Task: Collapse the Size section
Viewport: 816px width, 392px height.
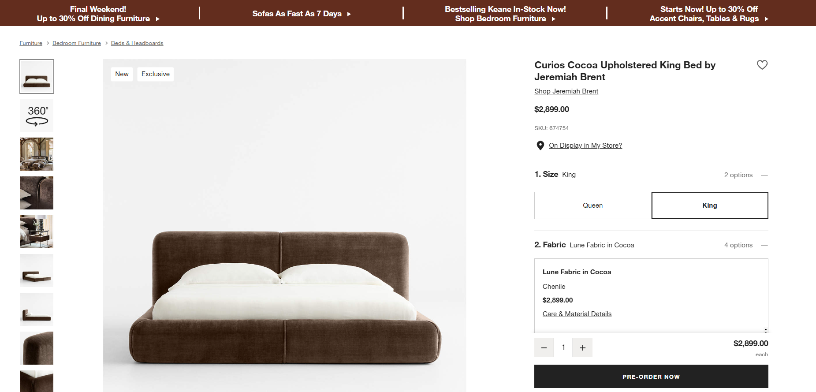Action: click(765, 175)
